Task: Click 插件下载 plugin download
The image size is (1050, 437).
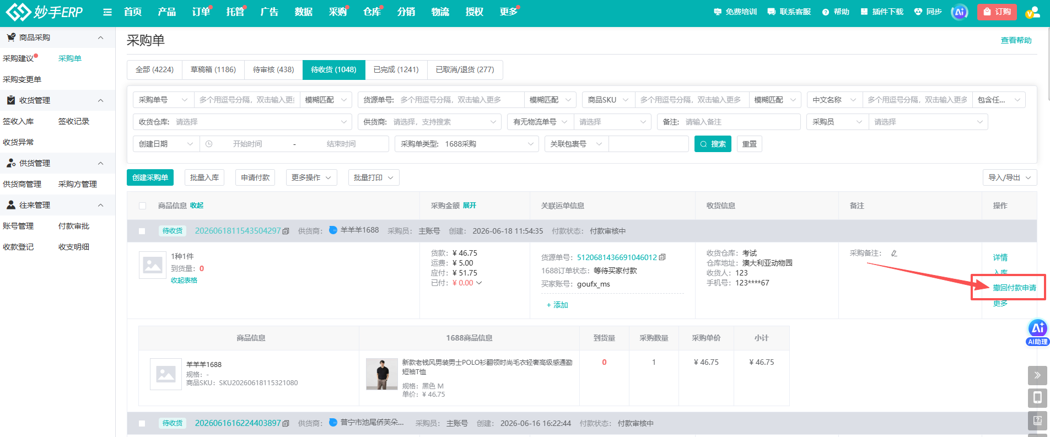Action: 882,12
